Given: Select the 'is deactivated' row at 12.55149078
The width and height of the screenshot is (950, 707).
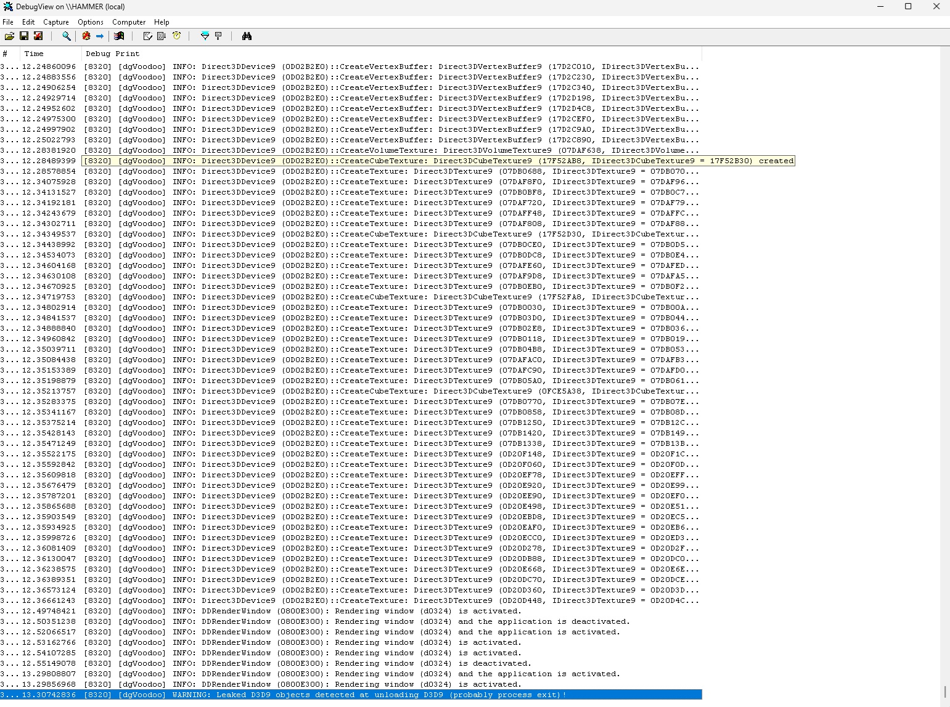Looking at the screenshot, I should 351,663.
